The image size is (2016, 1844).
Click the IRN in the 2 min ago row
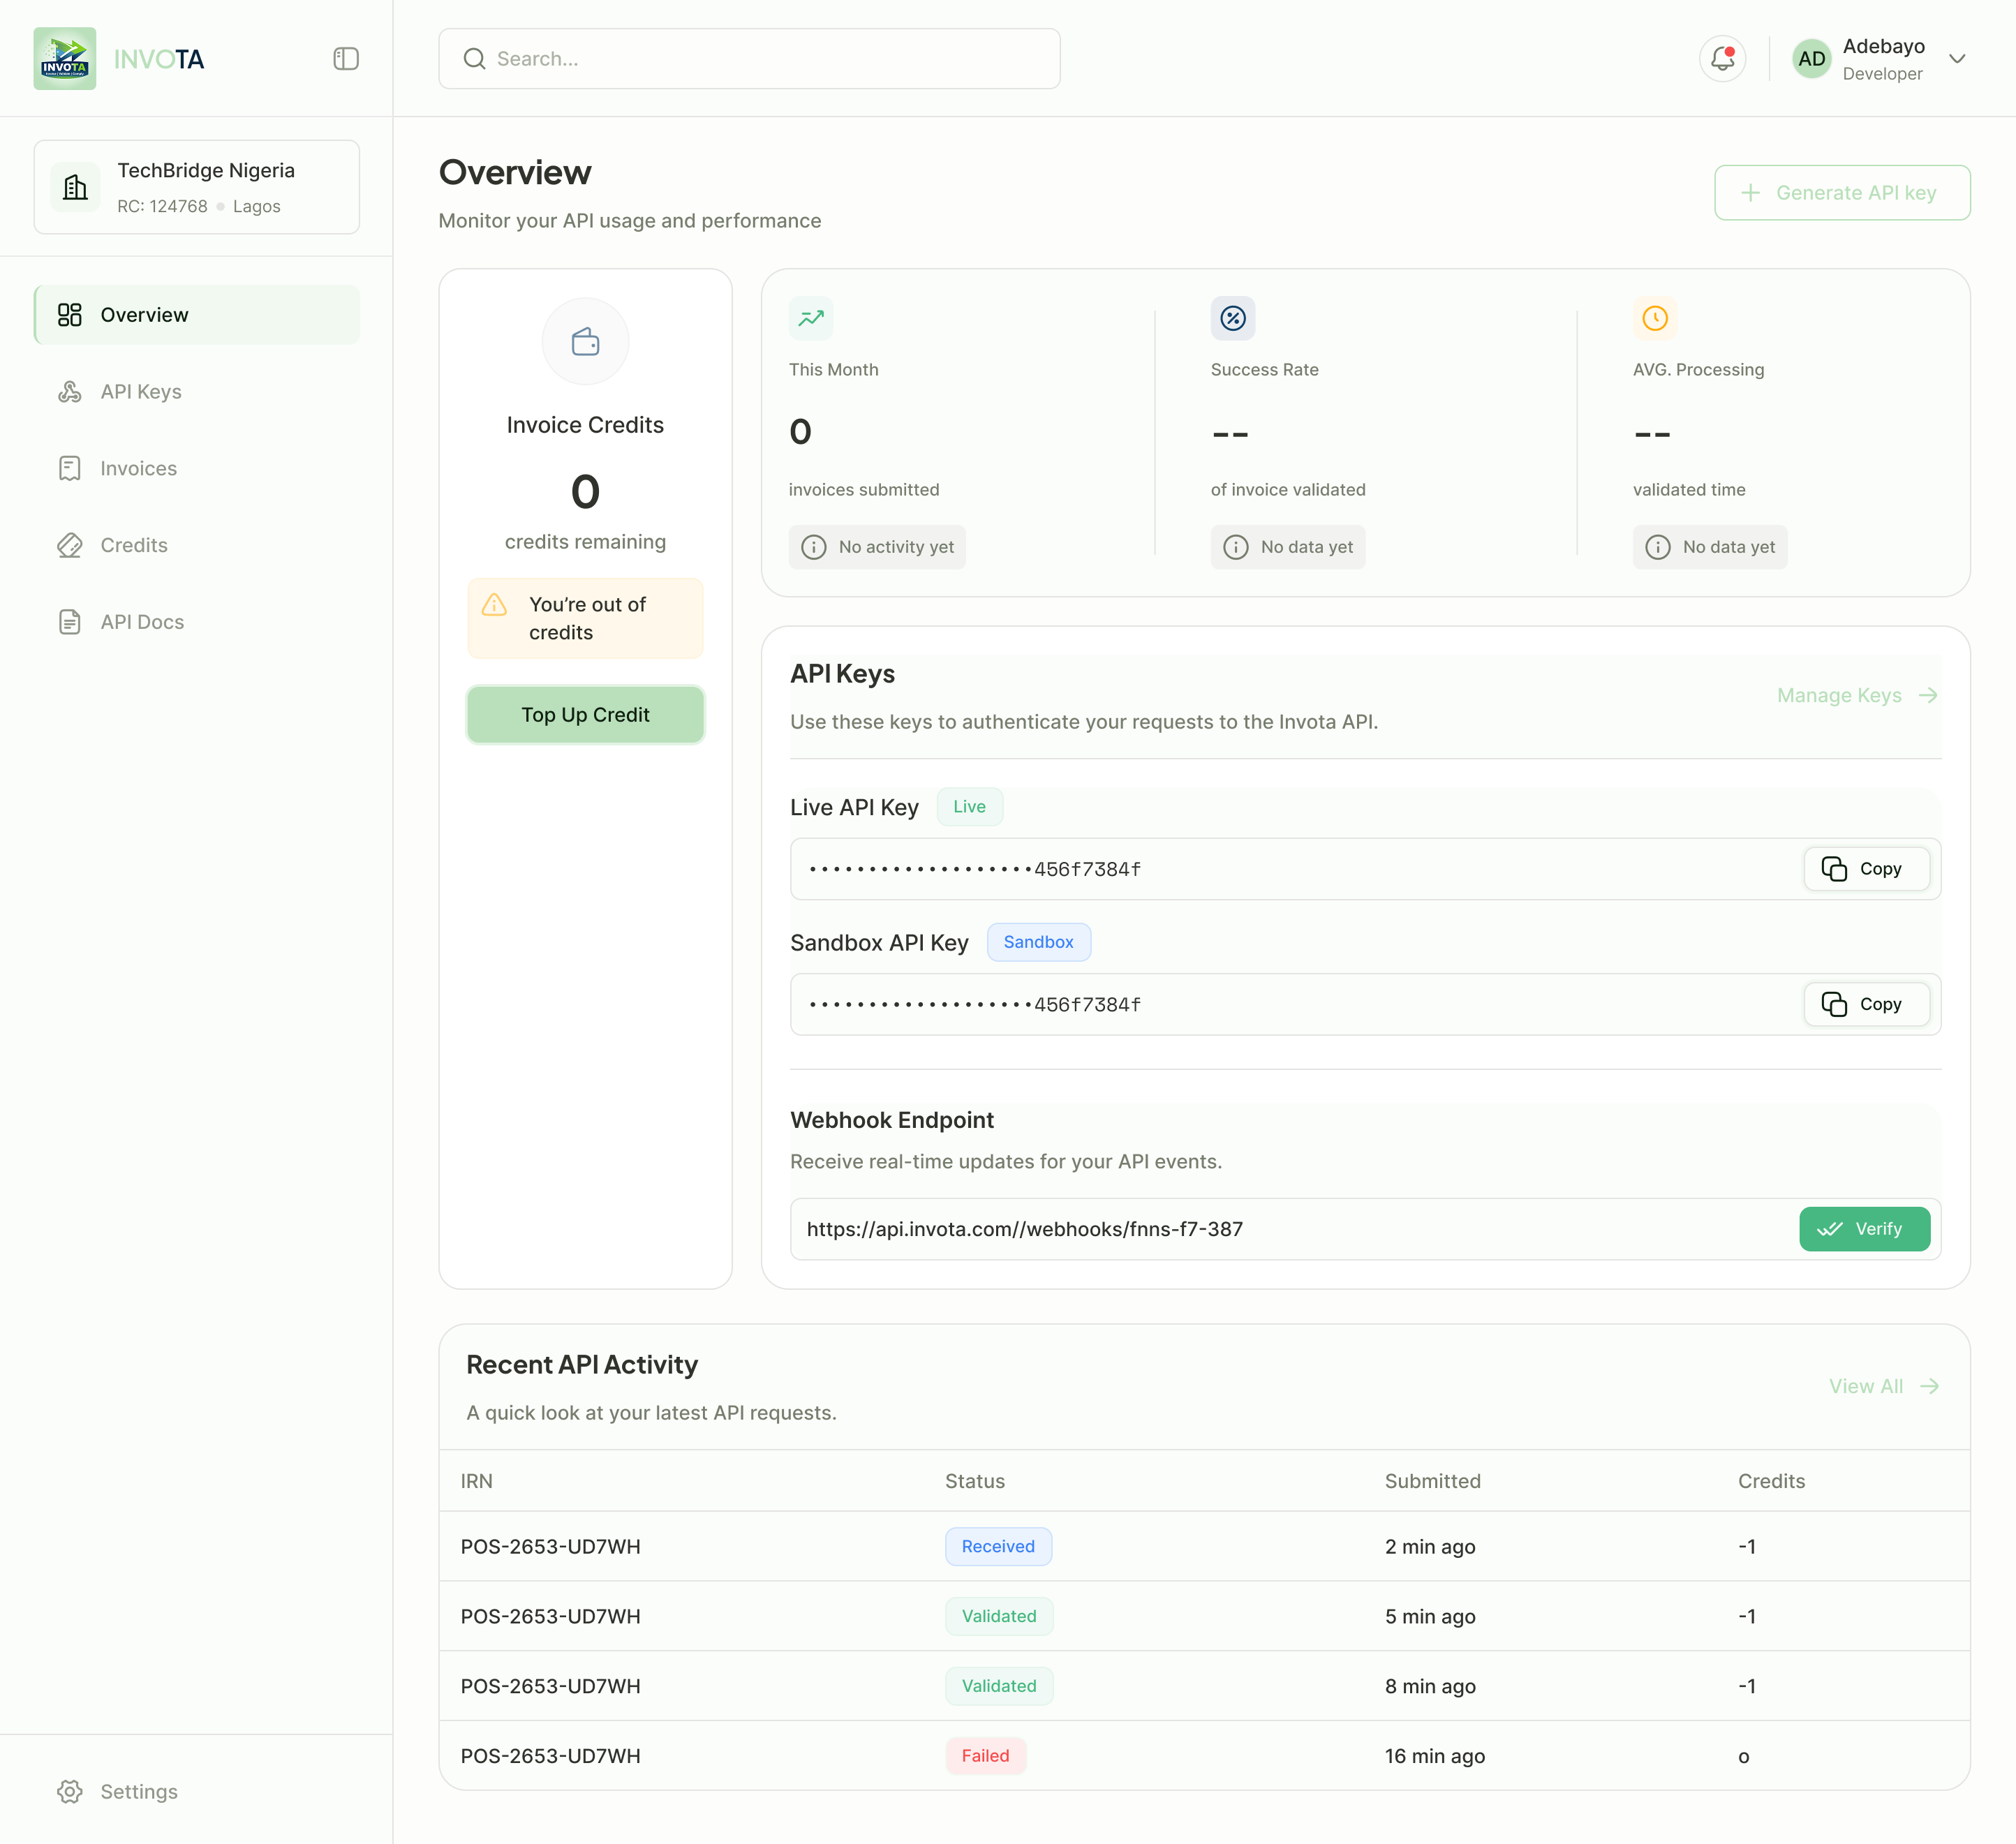550,1546
